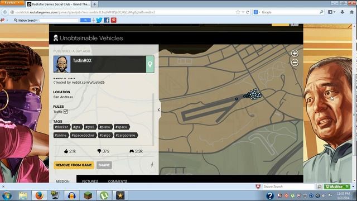357x201 pixels.
Task: Click the browser back button
Action: click(x=5, y=12)
